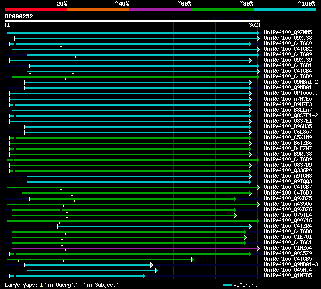Select the UniRef100_Q9XDZ6 label

click(x=288, y=210)
